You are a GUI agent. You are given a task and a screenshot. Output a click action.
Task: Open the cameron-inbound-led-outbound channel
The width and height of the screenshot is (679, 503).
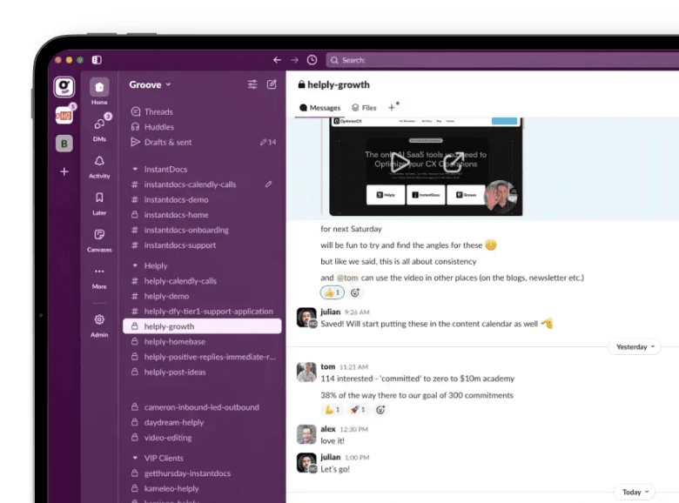coord(202,407)
